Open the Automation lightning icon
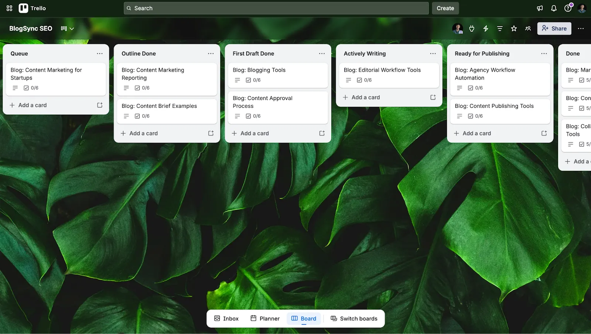Image resolution: width=591 pixels, height=334 pixels. point(485,28)
